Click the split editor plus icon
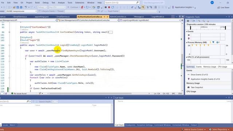 (182, 20)
